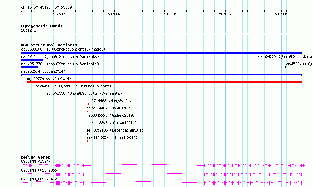The height and width of the screenshot is (187, 312).
Task: Click the large exon block of CYLD|NM_015247
Action: [58, 166]
